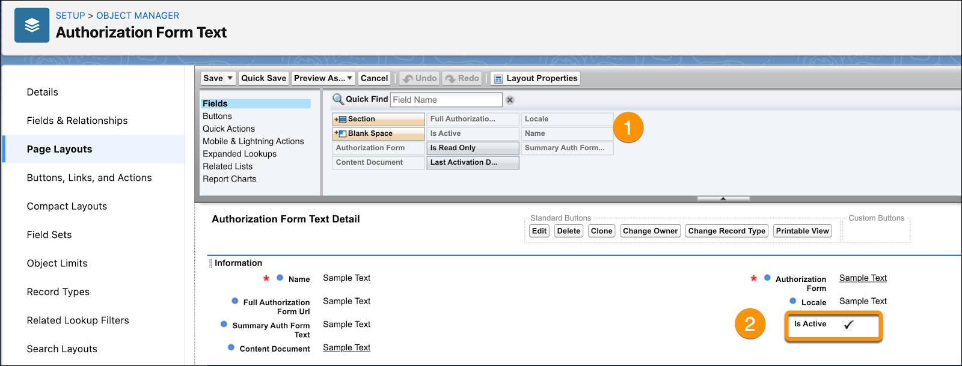Click the SETUP breadcrumb link
The height and width of the screenshot is (366, 962).
coord(70,16)
